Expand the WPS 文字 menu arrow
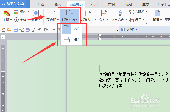Screen dimensions: 170x112 (x=28, y=4)
